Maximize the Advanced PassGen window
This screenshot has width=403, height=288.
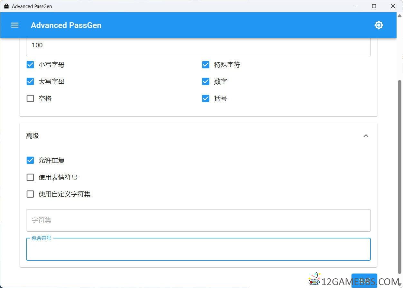click(374, 6)
